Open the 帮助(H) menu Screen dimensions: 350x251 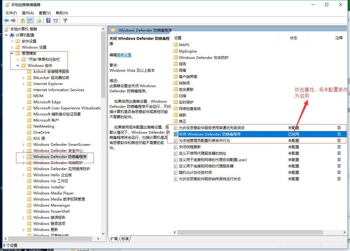(62, 13)
